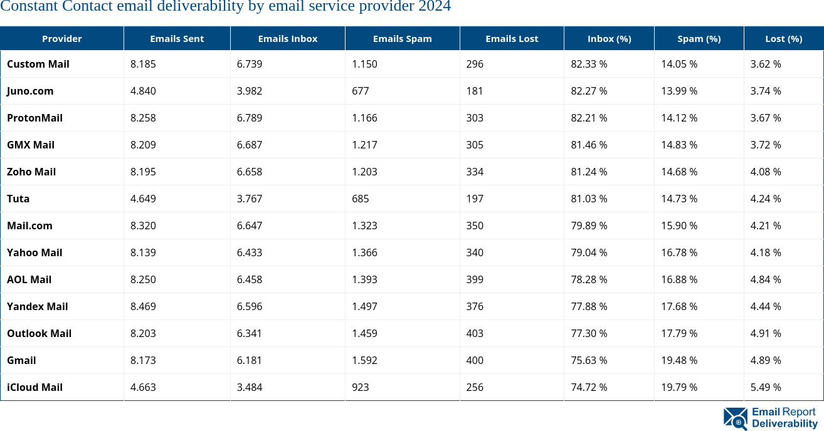824x431 pixels.
Task: Click Gmail's emails lost value 400
Action: point(475,360)
